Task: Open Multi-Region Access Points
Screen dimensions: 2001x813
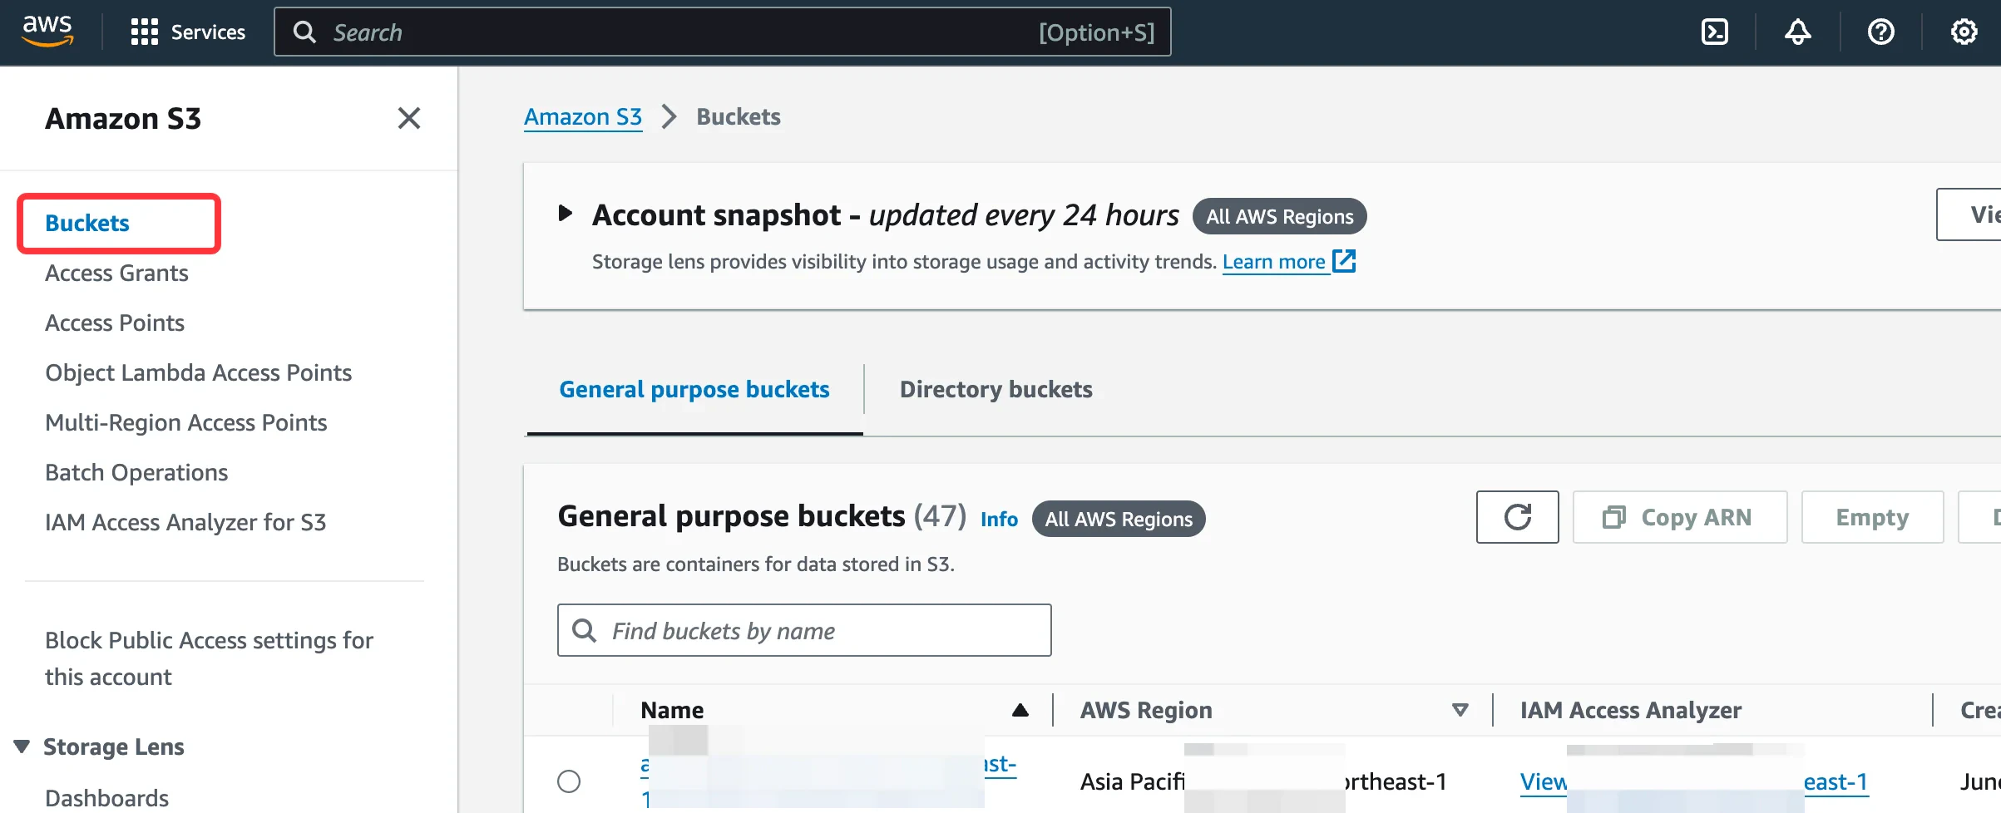Action: click(185, 422)
